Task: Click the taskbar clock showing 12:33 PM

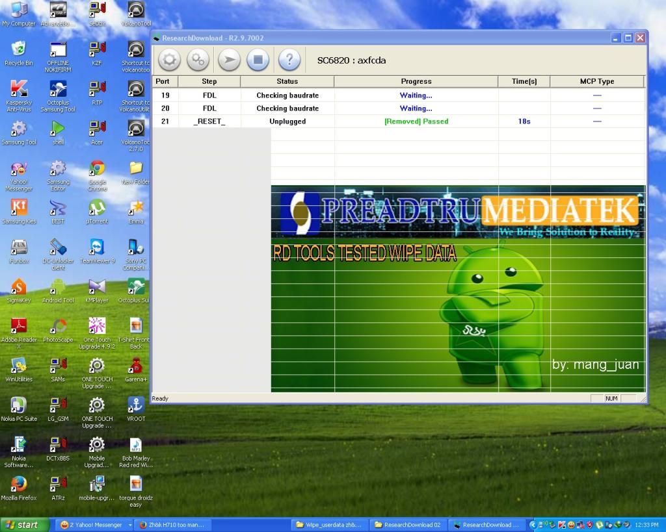Action: tap(647, 526)
